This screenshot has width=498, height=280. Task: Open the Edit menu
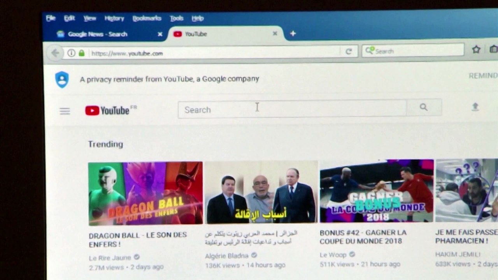point(69,18)
